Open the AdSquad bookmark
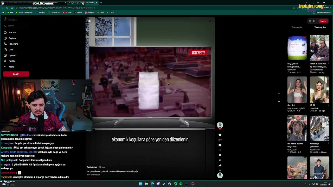Image resolution: width=333 pixels, height=187 pixels. click(x=40, y=12)
